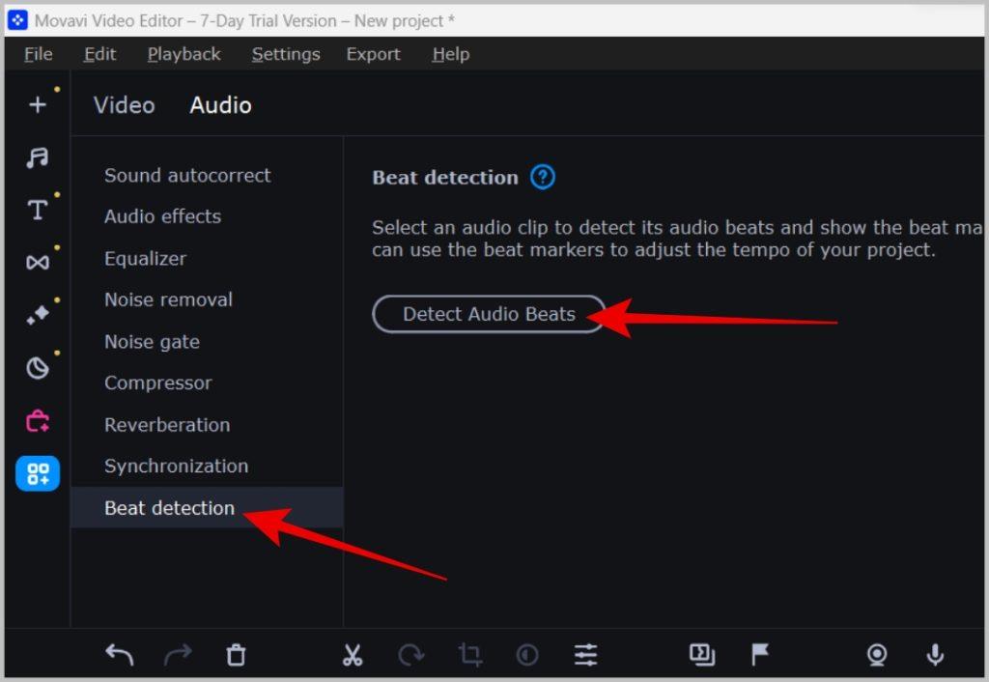Switch to the Audio tab
This screenshot has height=682, width=989.
point(221,104)
